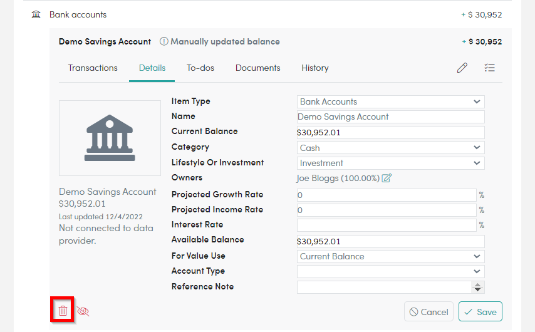Viewport: 535px width, 332px height.
Task: Open the empty Account Type dropdown
Action: point(391,272)
